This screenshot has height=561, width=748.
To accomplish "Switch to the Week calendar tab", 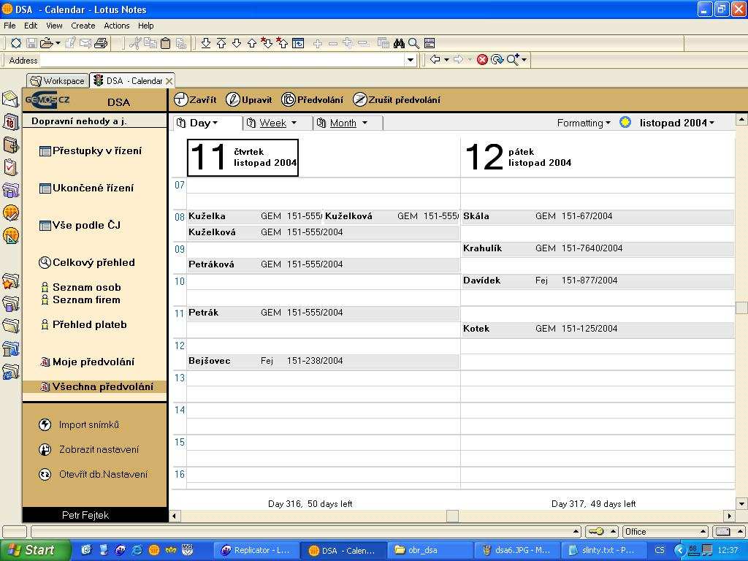I will click(278, 123).
